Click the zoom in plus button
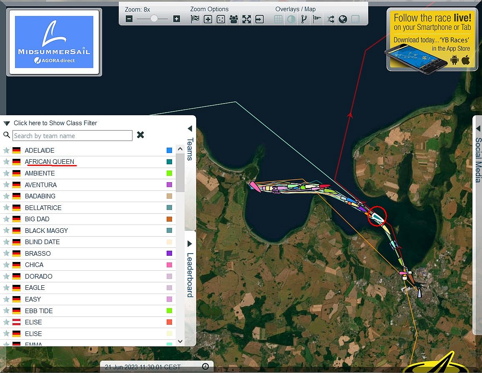482x373 pixels. [x=177, y=19]
